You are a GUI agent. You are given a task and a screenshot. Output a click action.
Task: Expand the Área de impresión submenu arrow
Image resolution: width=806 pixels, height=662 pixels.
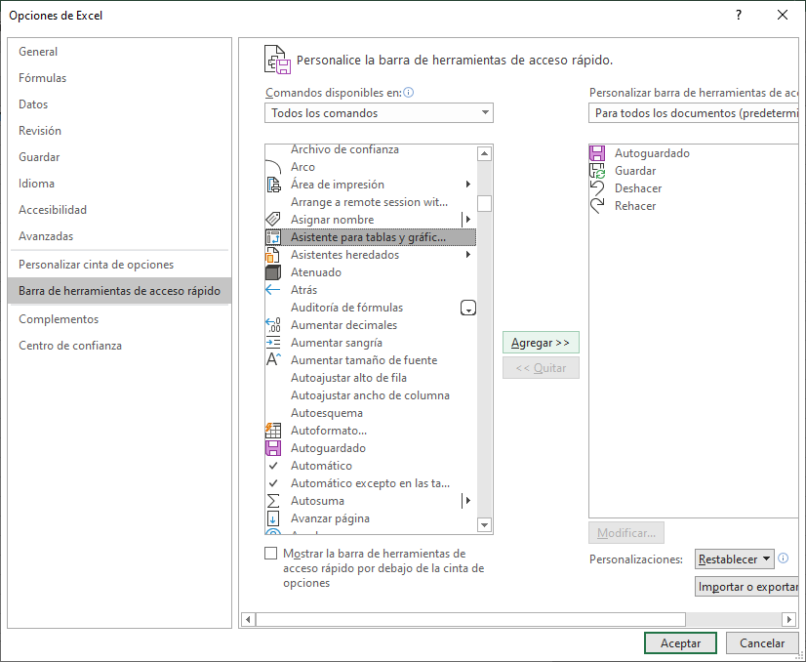(468, 185)
